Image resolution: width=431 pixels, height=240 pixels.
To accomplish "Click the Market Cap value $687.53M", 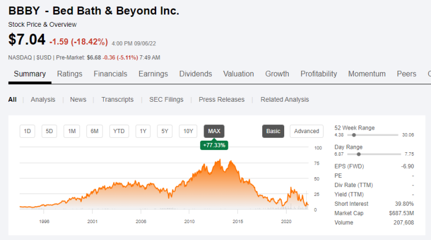I will [401, 213].
